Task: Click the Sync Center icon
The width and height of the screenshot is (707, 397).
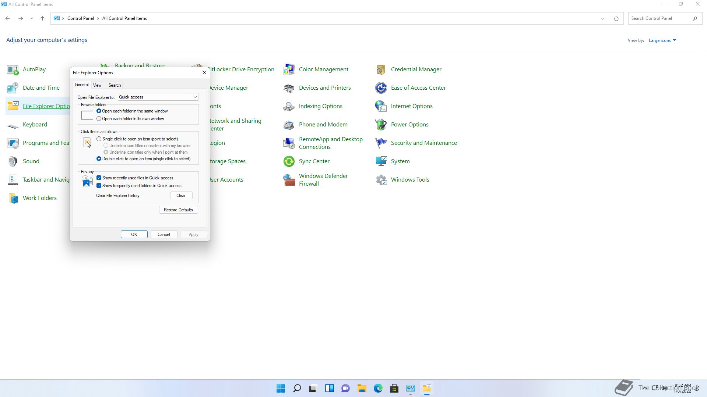Action: click(x=289, y=161)
